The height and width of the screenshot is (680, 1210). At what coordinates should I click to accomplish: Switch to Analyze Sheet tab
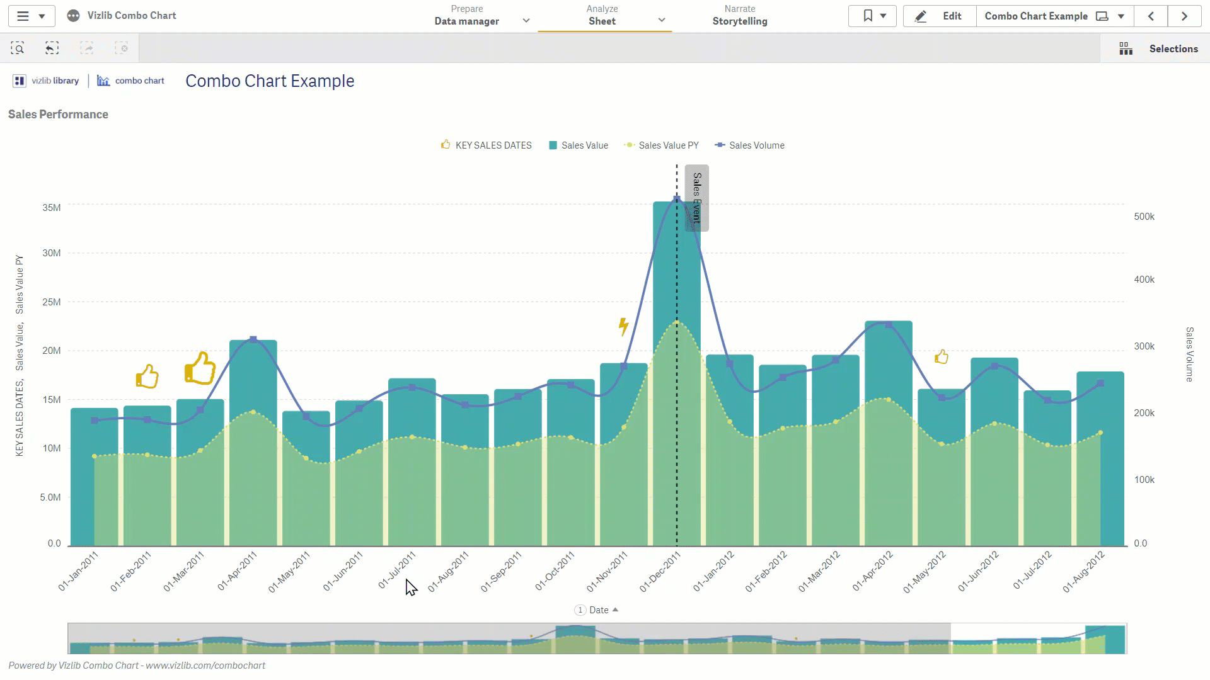point(602,16)
